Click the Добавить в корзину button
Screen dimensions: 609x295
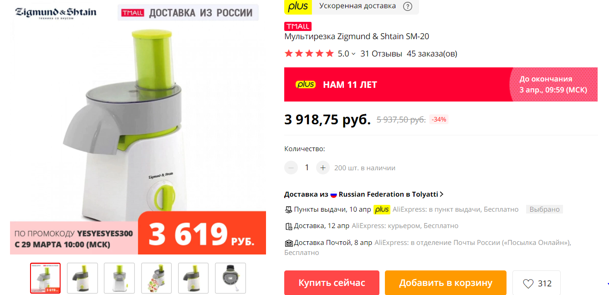click(445, 283)
